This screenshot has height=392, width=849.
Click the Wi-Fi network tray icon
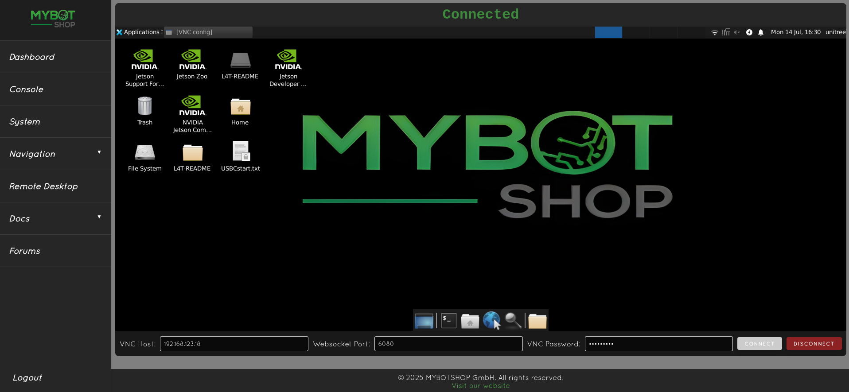(x=714, y=32)
